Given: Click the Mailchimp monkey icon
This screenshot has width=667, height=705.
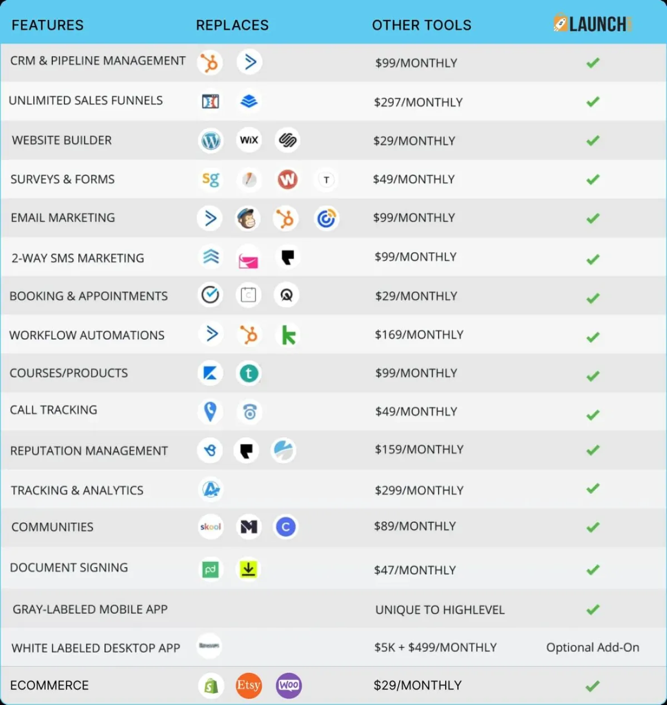Looking at the screenshot, I should point(246,218).
